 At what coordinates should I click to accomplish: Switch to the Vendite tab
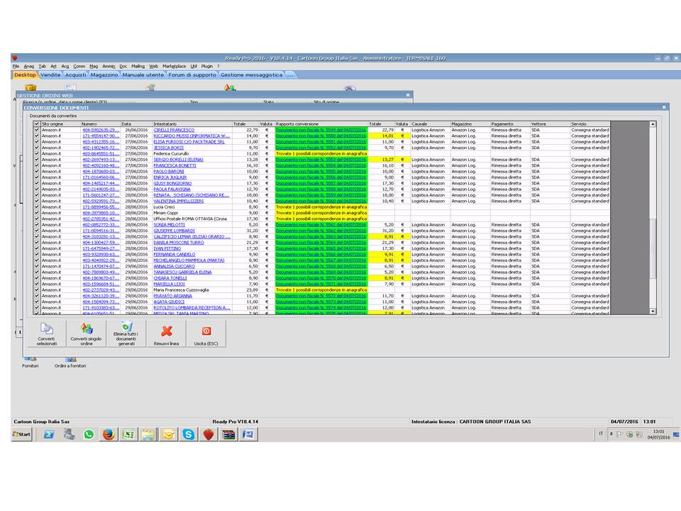click(50, 75)
